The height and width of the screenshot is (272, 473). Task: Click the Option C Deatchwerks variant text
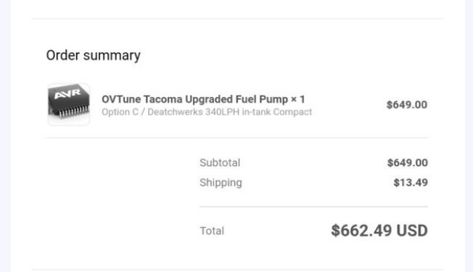(x=207, y=112)
